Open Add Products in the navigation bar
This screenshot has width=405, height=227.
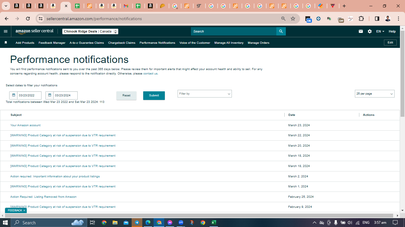tap(25, 43)
